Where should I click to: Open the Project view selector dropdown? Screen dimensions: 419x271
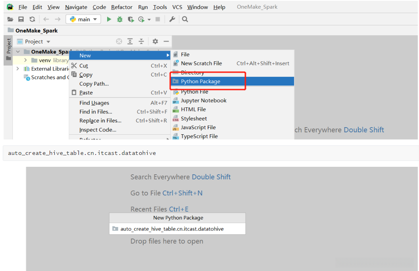click(x=34, y=42)
